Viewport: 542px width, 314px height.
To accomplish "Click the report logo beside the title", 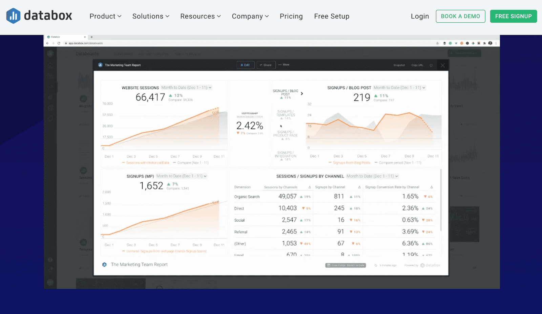I will click(100, 65).
